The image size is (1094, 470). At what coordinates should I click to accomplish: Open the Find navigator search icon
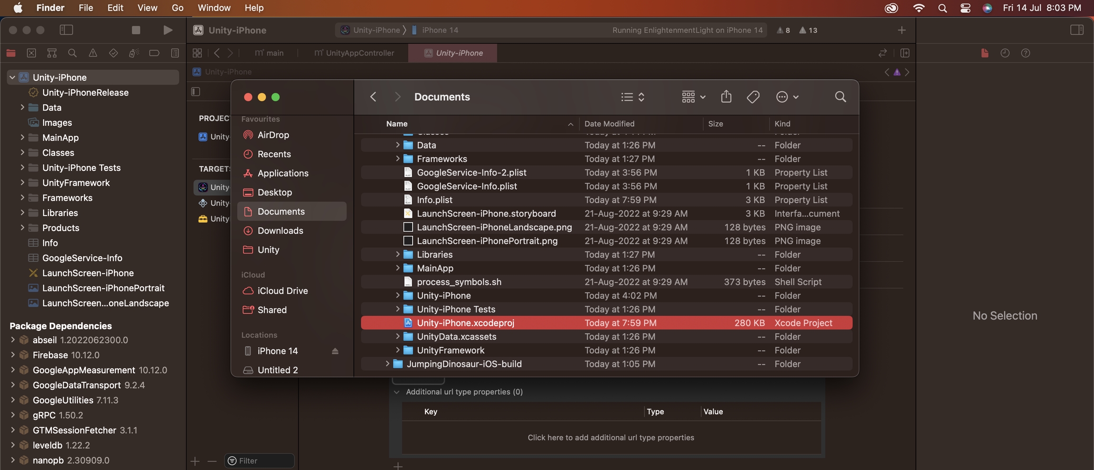tap(72, 53)
